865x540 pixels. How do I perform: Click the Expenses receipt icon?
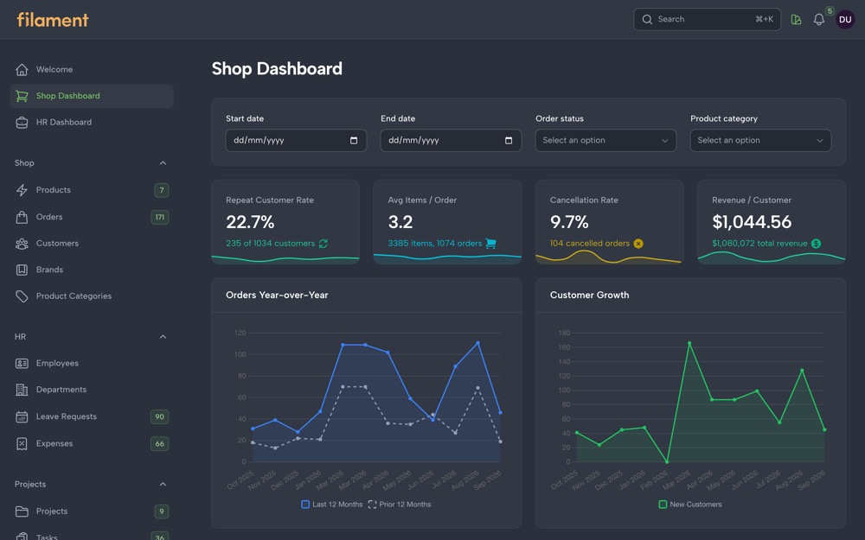[x=22, y=443]
